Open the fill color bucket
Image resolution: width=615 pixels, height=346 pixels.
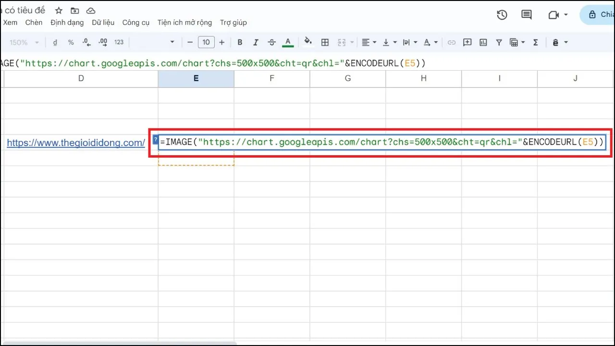click(308, 42)
